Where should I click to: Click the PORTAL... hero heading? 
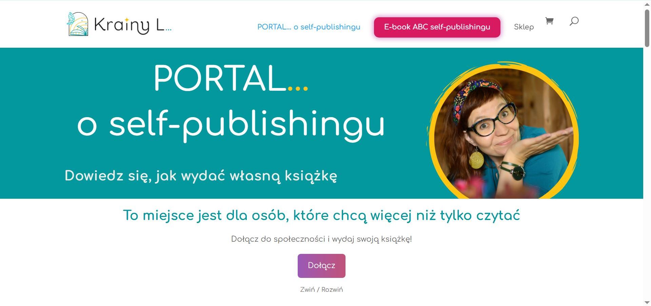(x=231, y=78)
